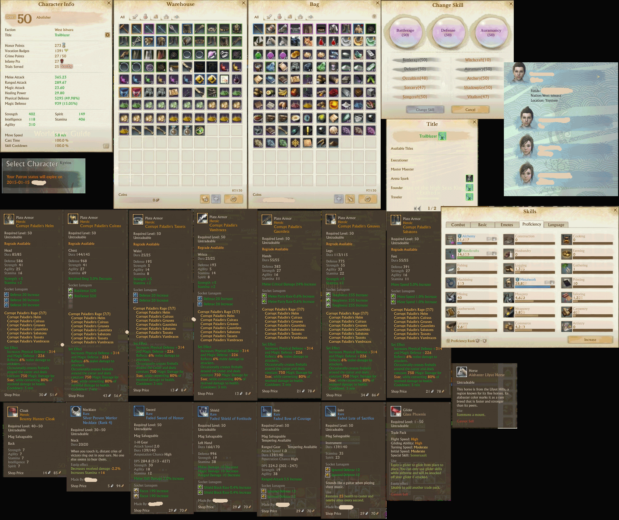The image size is (619, 520).
Task: Click the Increase button in Skills
Action: [x=590, y=340]
